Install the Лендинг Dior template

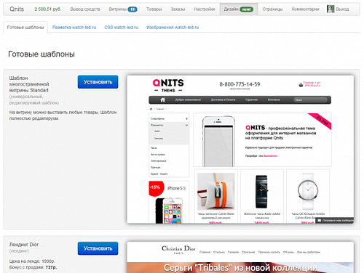coord(98,248)
